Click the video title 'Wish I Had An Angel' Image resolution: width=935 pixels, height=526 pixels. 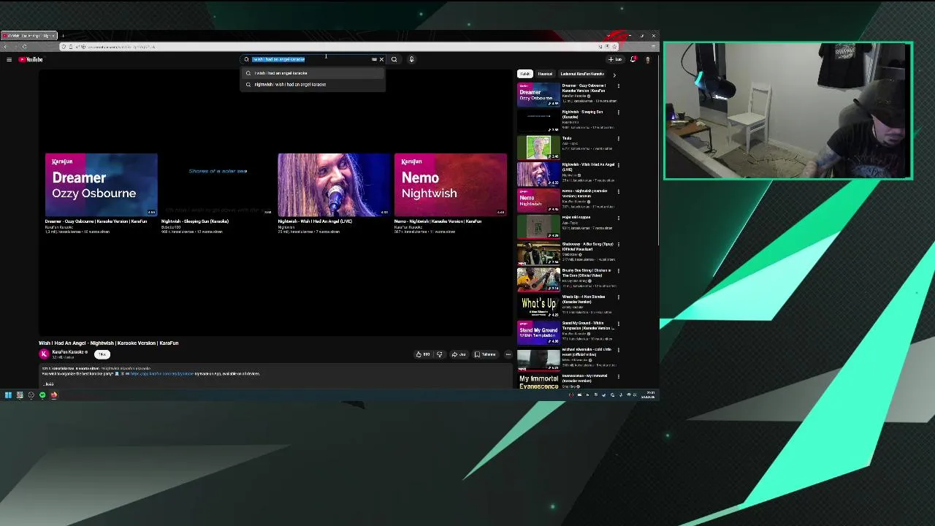(x=109, y=343)
